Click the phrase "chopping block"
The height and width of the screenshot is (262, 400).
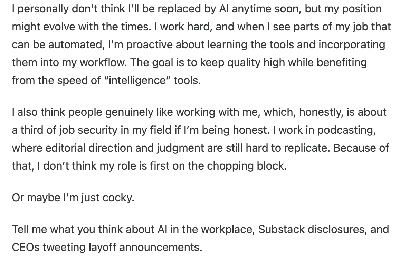click(x=247, y=166)
